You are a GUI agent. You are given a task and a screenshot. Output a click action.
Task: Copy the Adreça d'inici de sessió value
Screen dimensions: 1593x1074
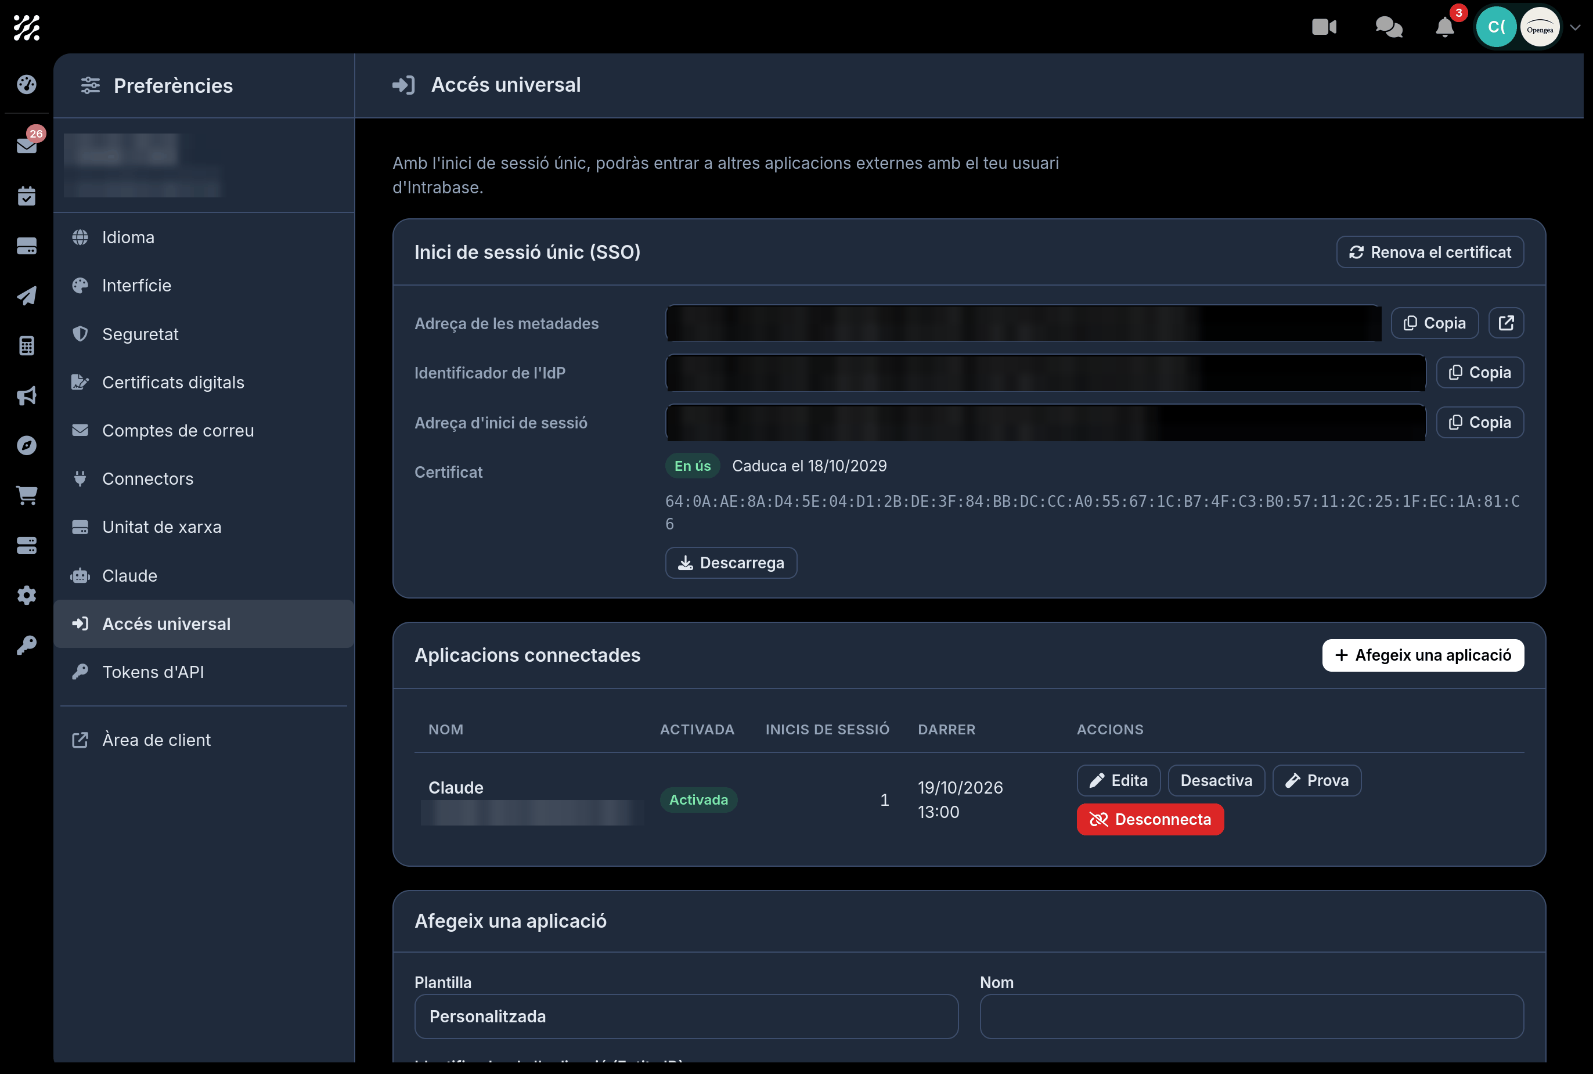[x=1479, y=422]
